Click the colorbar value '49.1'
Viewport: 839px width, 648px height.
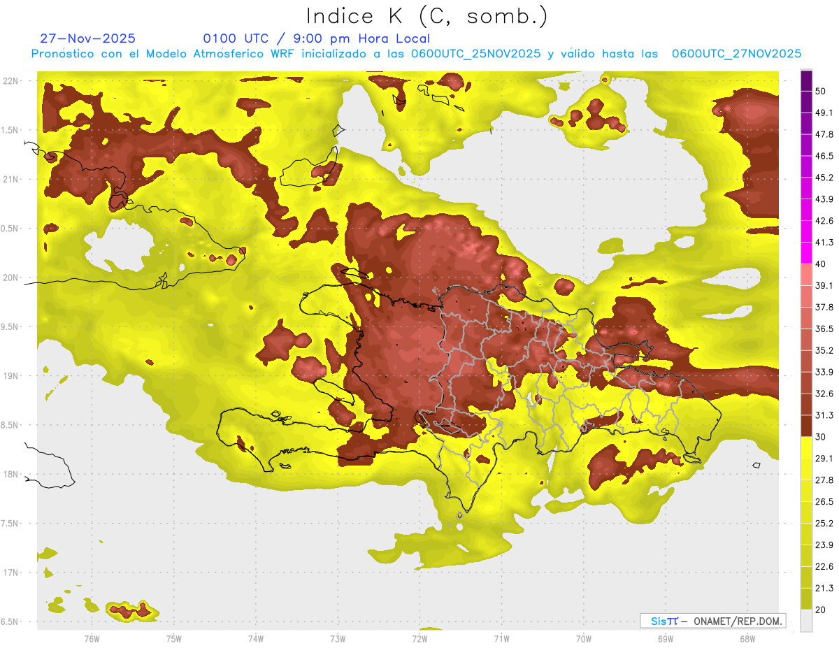click(824, 113)
